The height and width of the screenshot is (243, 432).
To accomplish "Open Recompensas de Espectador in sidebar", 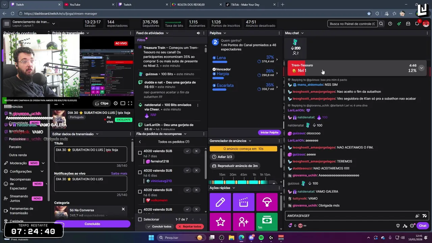I will click(x=20, y=184).
